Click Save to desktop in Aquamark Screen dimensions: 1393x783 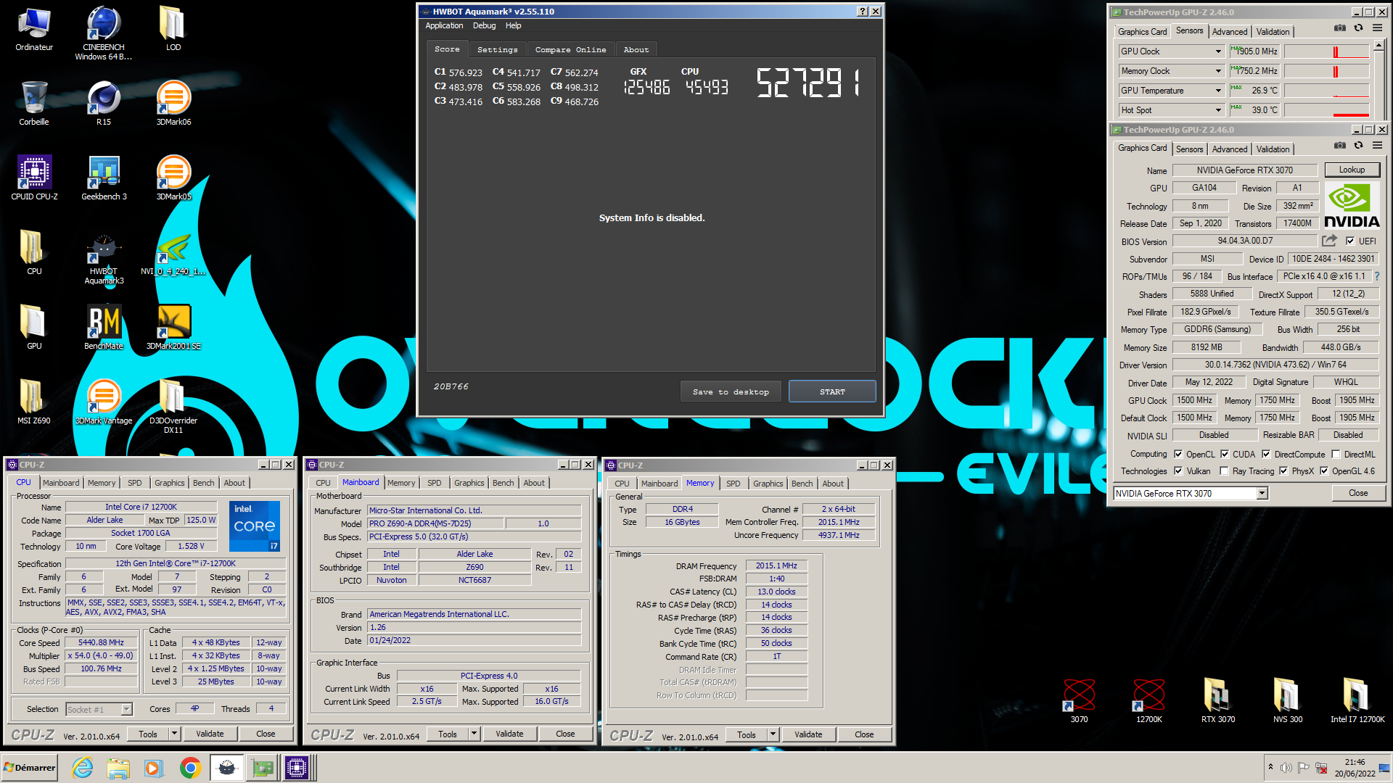tap(731, 391)
